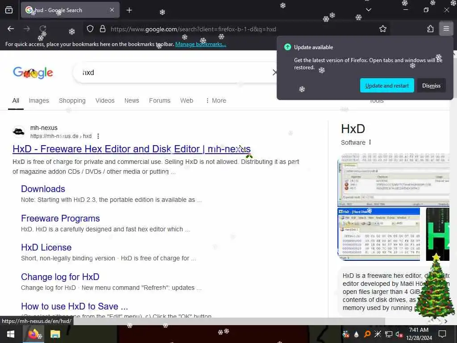The width and height of the screenshot is (457, 343).
Task: Click the Google holiday doodle logo
Action: point(33,73)
